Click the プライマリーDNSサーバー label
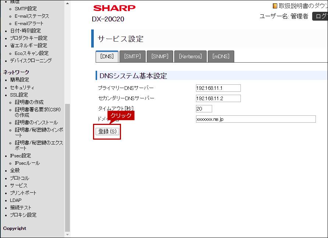 pyautogui.click(x=126, y=88)
